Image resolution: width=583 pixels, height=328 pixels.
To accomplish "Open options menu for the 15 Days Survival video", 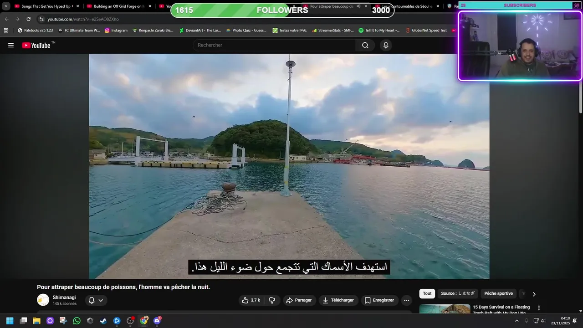I will click(539, 308).
